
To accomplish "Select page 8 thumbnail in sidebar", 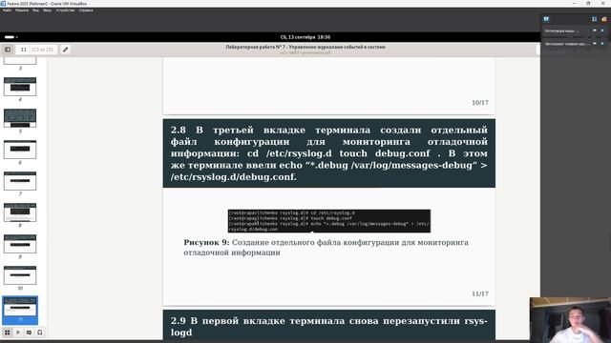I will tap(20, 212).
